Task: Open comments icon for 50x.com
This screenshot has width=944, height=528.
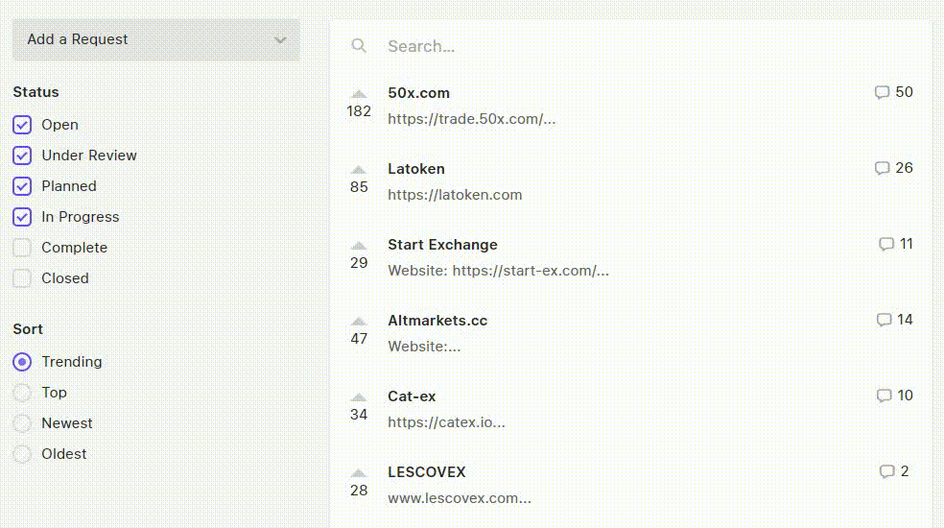Action: click(x=882, y=92)
